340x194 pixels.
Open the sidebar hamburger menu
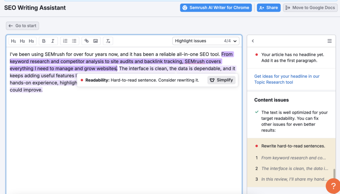click(329, 41)
